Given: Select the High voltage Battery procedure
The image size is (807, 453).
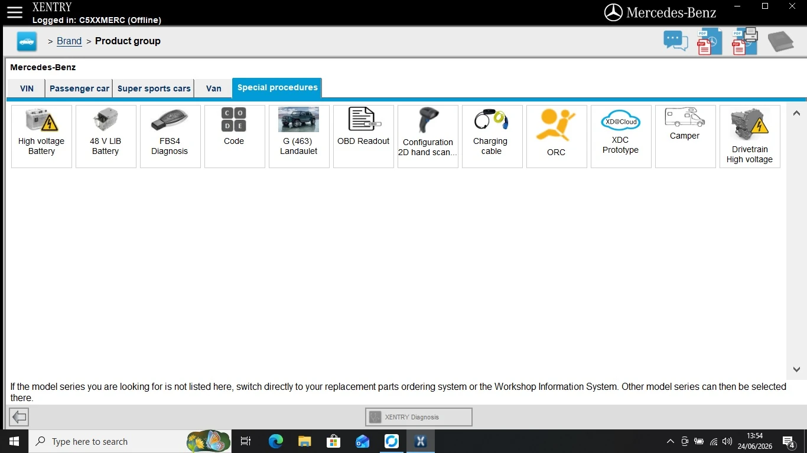Looking at the screenshot, I should click(x=41, y=136).
